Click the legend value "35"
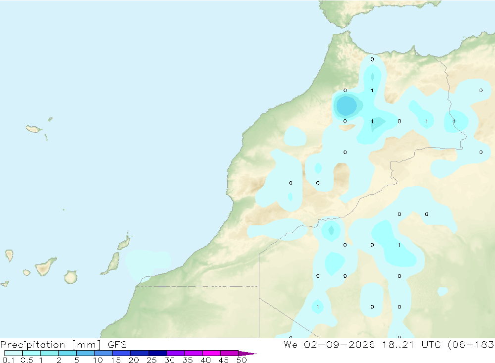495x363 pixels. click(x=188, y=360)
